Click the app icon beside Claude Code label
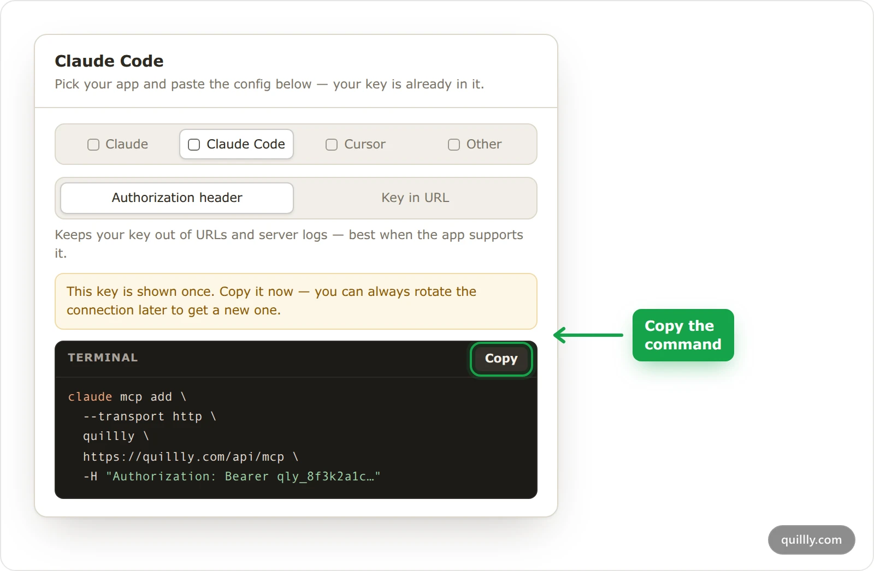 point(194,145)
